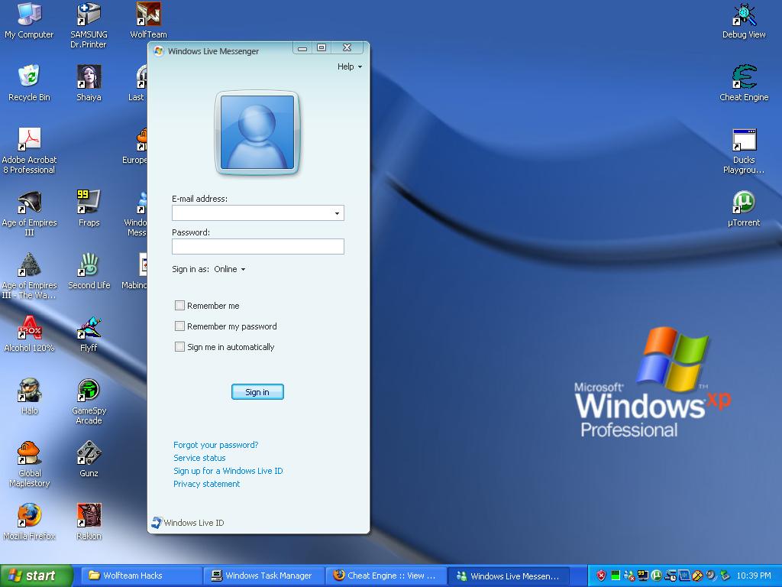Click the Messenger signed-out tray icon
Viewport: 782px width, 587px height.
pos(629,576)
